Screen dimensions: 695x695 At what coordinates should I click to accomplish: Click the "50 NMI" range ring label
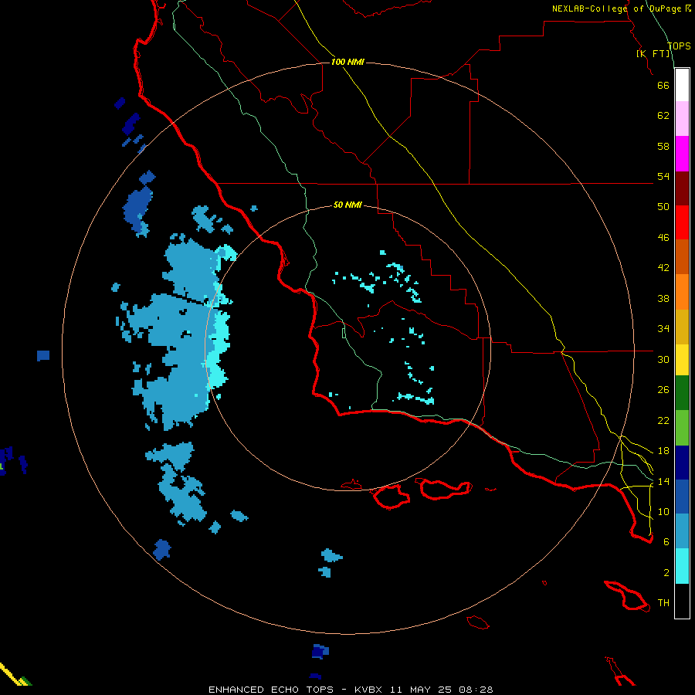347,205
